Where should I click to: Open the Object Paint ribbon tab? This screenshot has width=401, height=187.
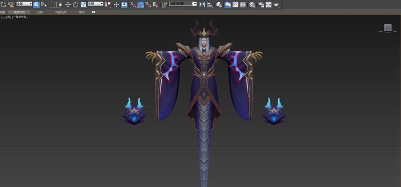tap(61, 12)
